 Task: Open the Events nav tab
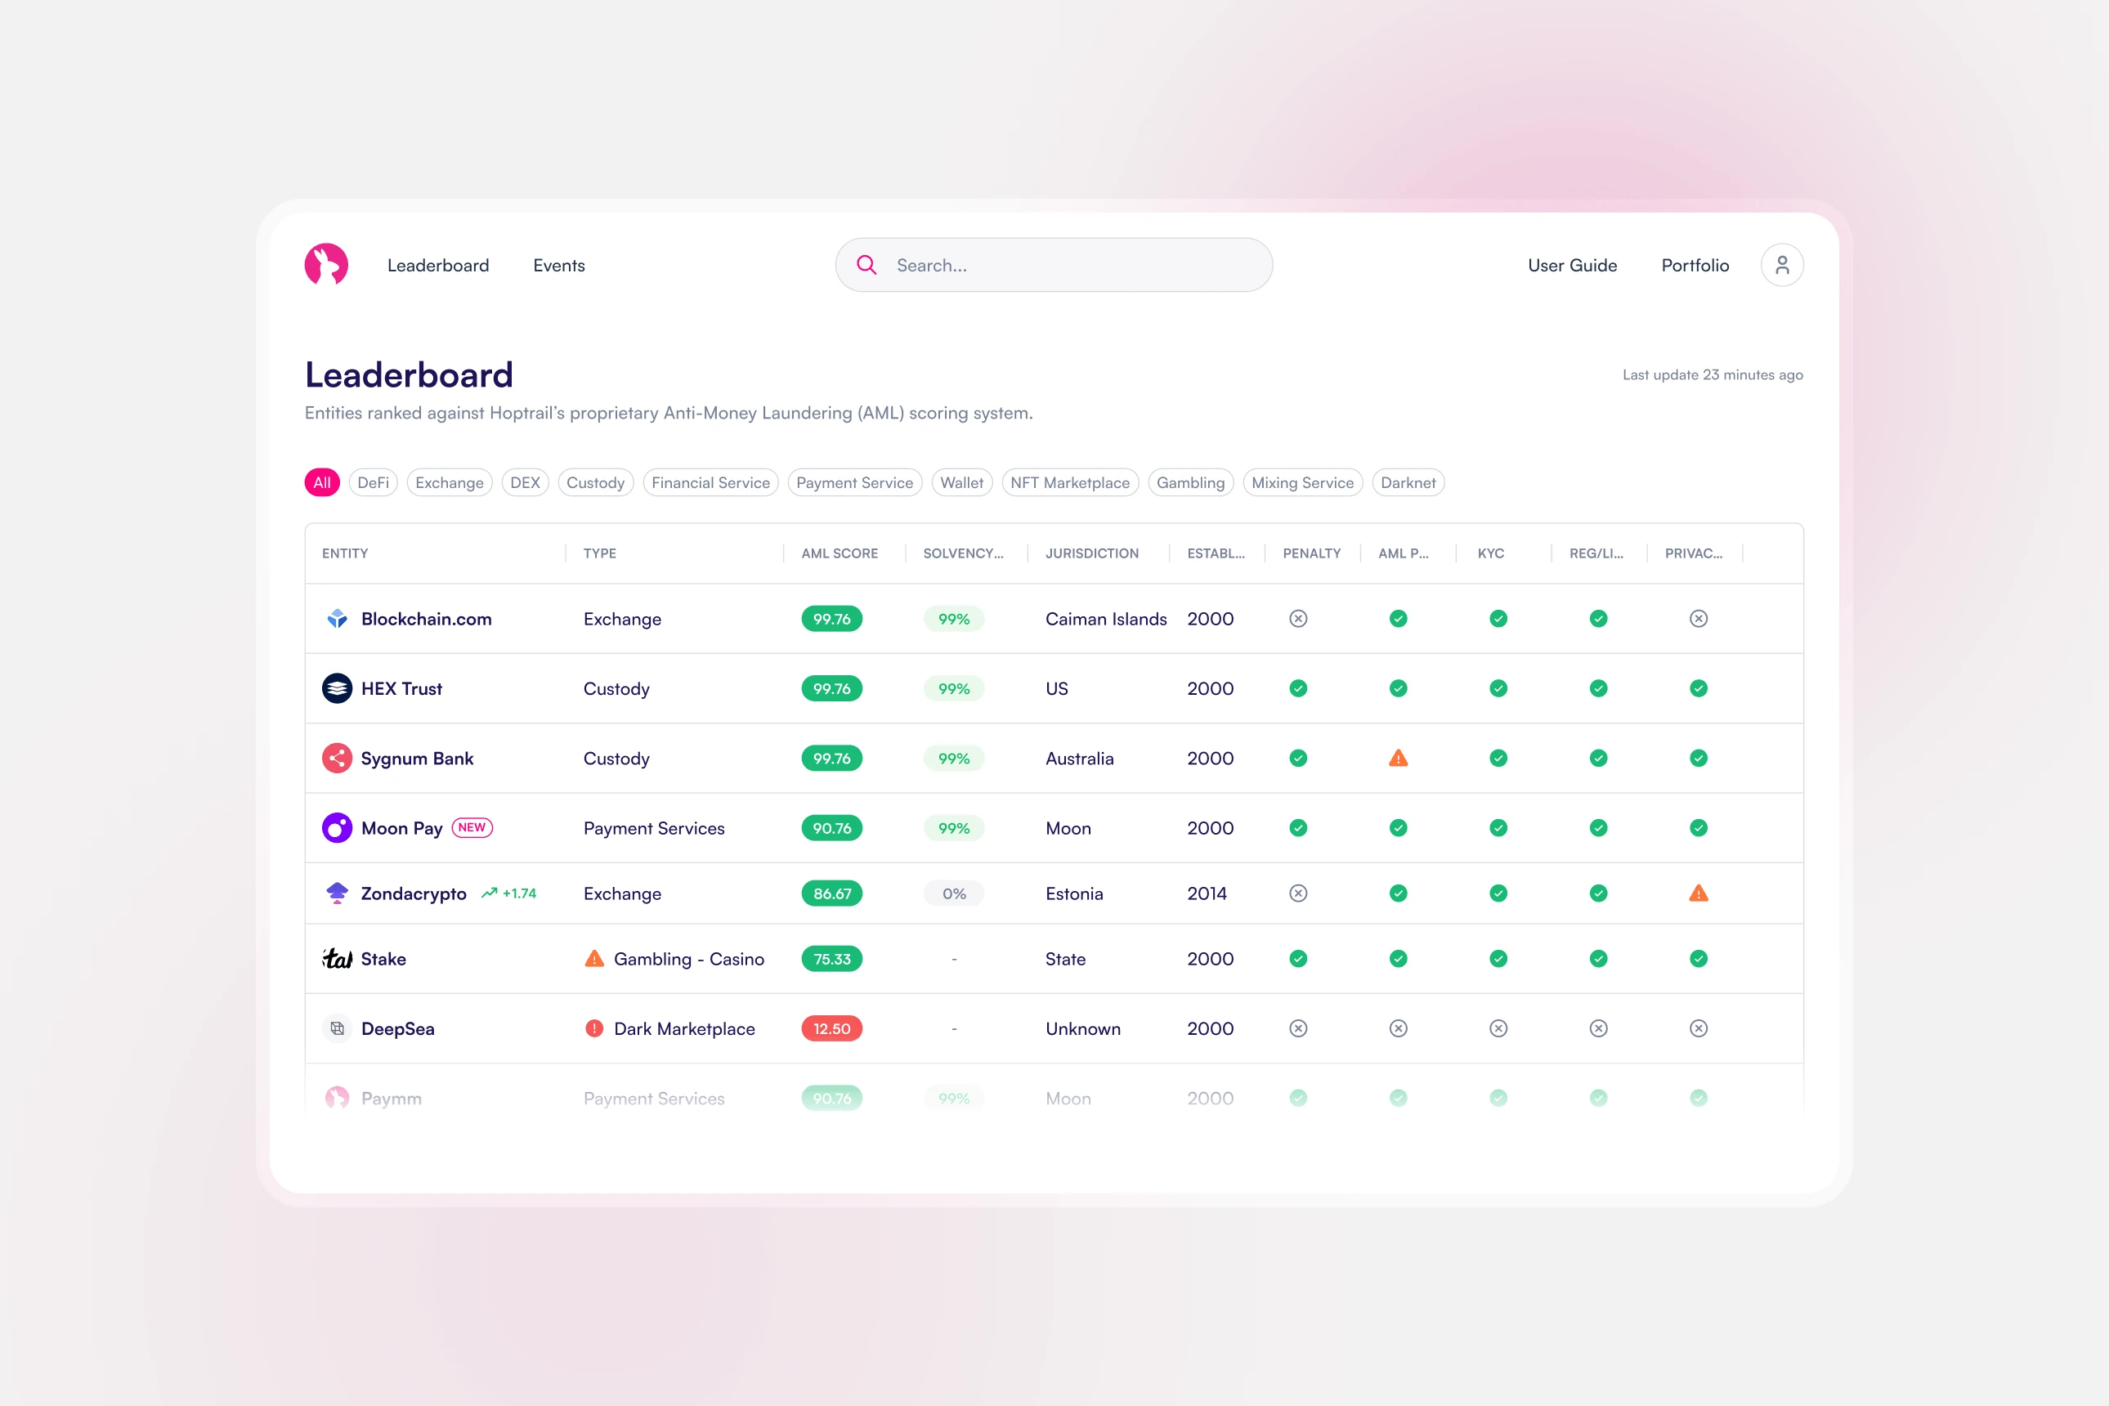[x=558, y=266]
